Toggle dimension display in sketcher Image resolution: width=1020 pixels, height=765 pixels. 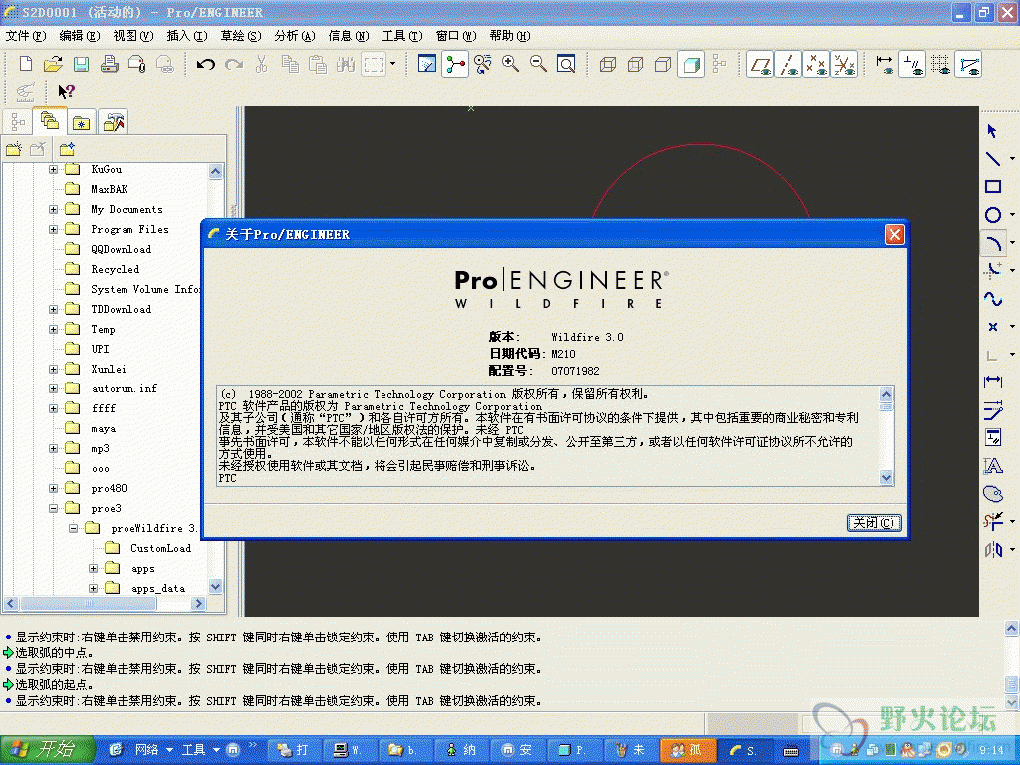click(x=885, y=64)
